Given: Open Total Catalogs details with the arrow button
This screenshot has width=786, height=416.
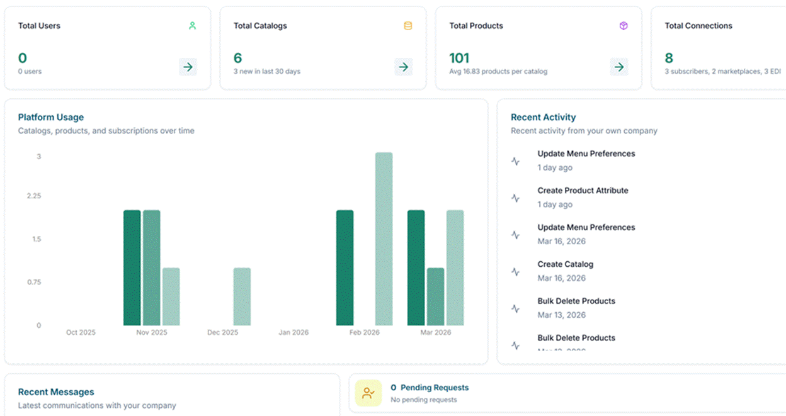Looking at the screenshot, I should (x=404, y=67).
